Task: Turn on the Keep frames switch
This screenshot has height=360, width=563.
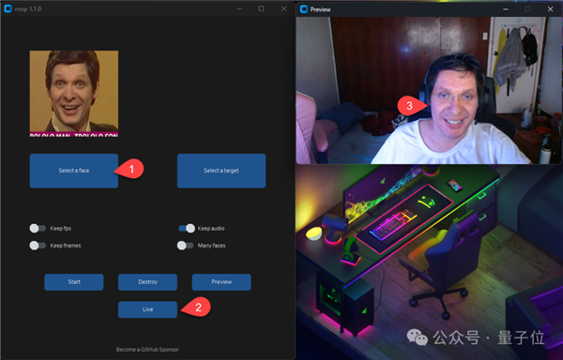Action: (x=38, y=246)
